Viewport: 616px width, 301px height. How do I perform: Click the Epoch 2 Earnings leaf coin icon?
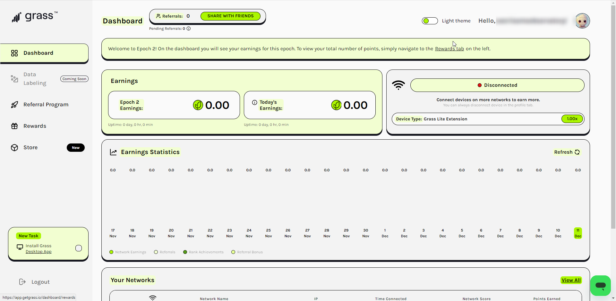click(x=198, y=105)
